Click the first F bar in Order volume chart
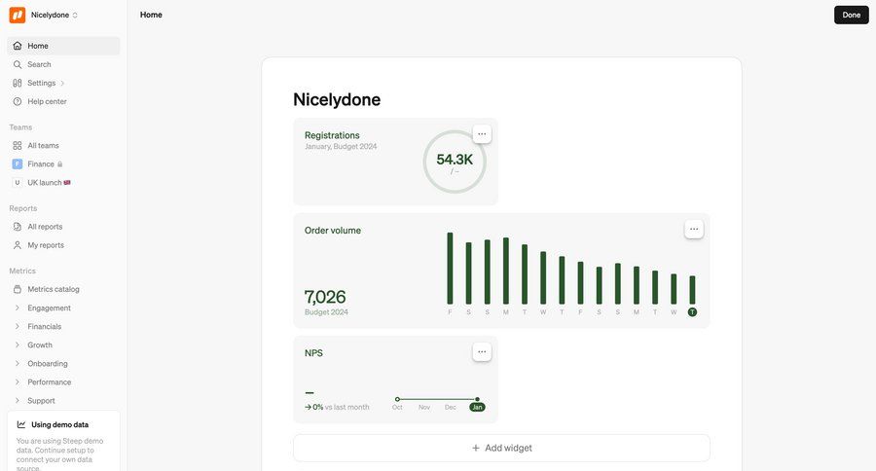 click(x=451, y=269)
